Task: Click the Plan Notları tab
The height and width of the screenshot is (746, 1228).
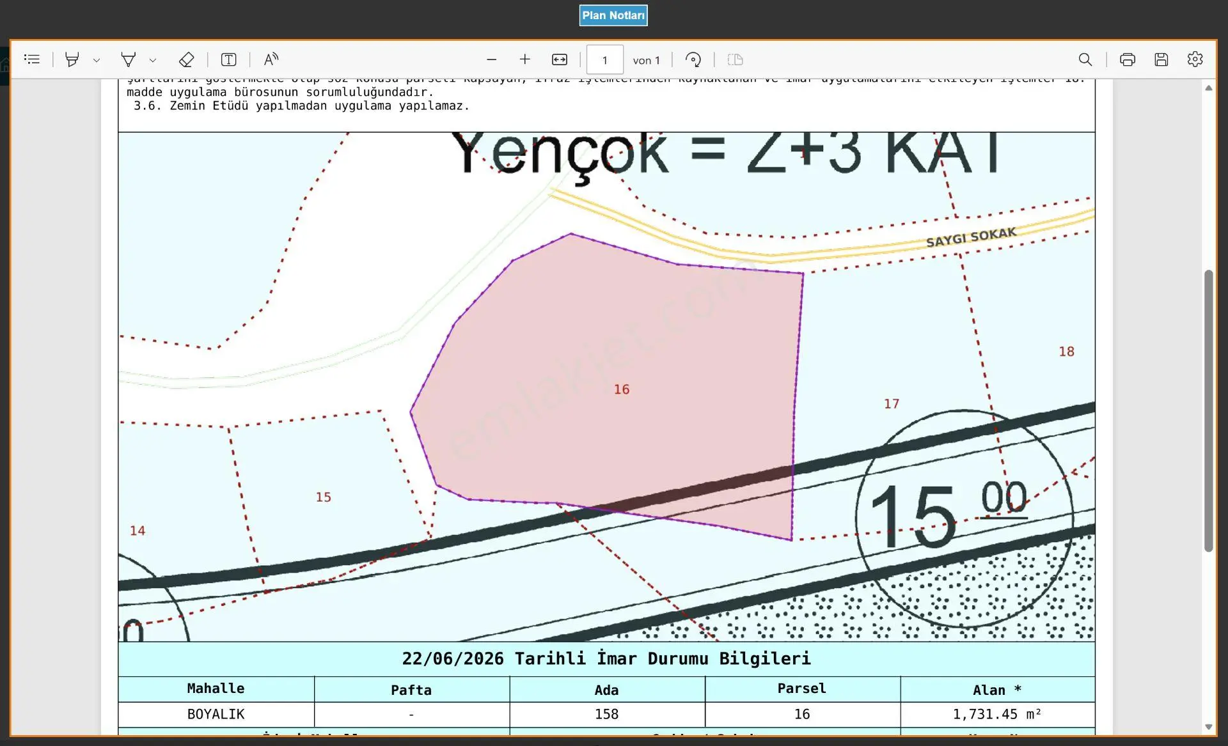Action: coord(613,15)
